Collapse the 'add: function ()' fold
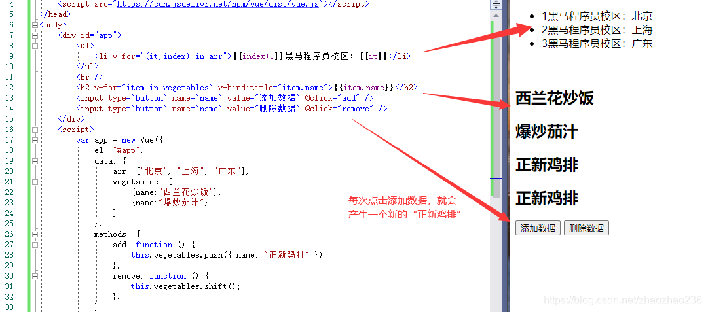 [35, 245]
